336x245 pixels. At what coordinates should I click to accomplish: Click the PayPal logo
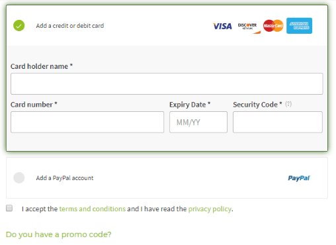(299, 178)
